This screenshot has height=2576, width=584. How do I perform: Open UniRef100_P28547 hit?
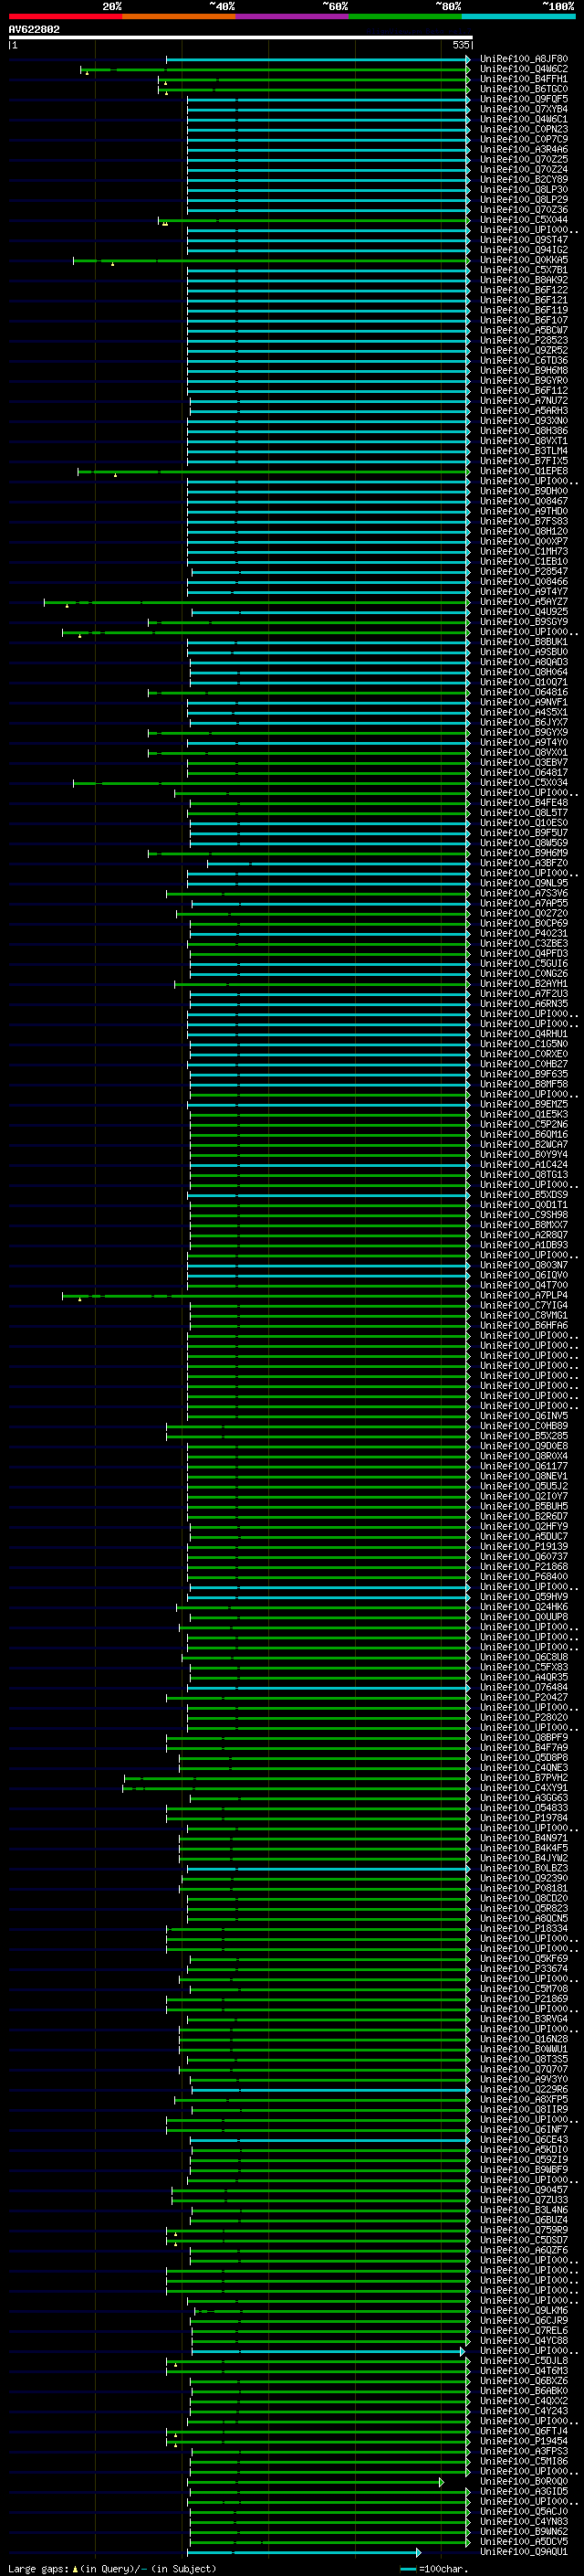[x=524, y=571]
